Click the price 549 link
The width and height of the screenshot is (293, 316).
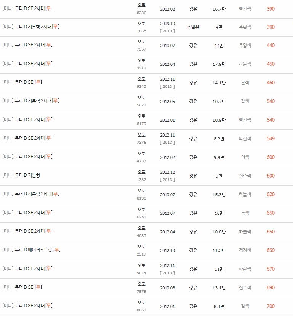[x=271, y=138]
